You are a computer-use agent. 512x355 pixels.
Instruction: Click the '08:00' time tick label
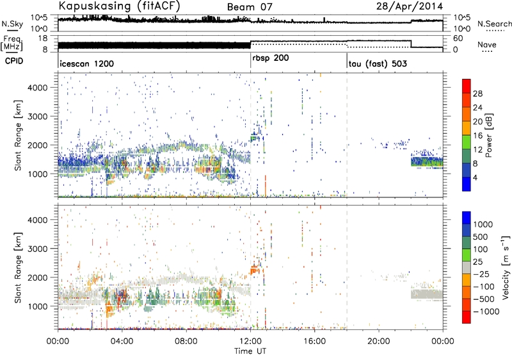tap(186, 342)
